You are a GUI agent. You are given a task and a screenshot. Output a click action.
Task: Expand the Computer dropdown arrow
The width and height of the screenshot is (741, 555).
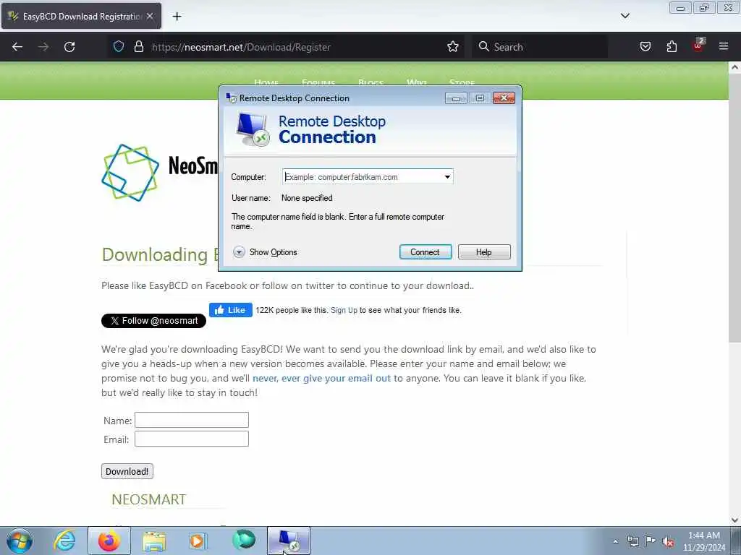[x=447, y=177]
